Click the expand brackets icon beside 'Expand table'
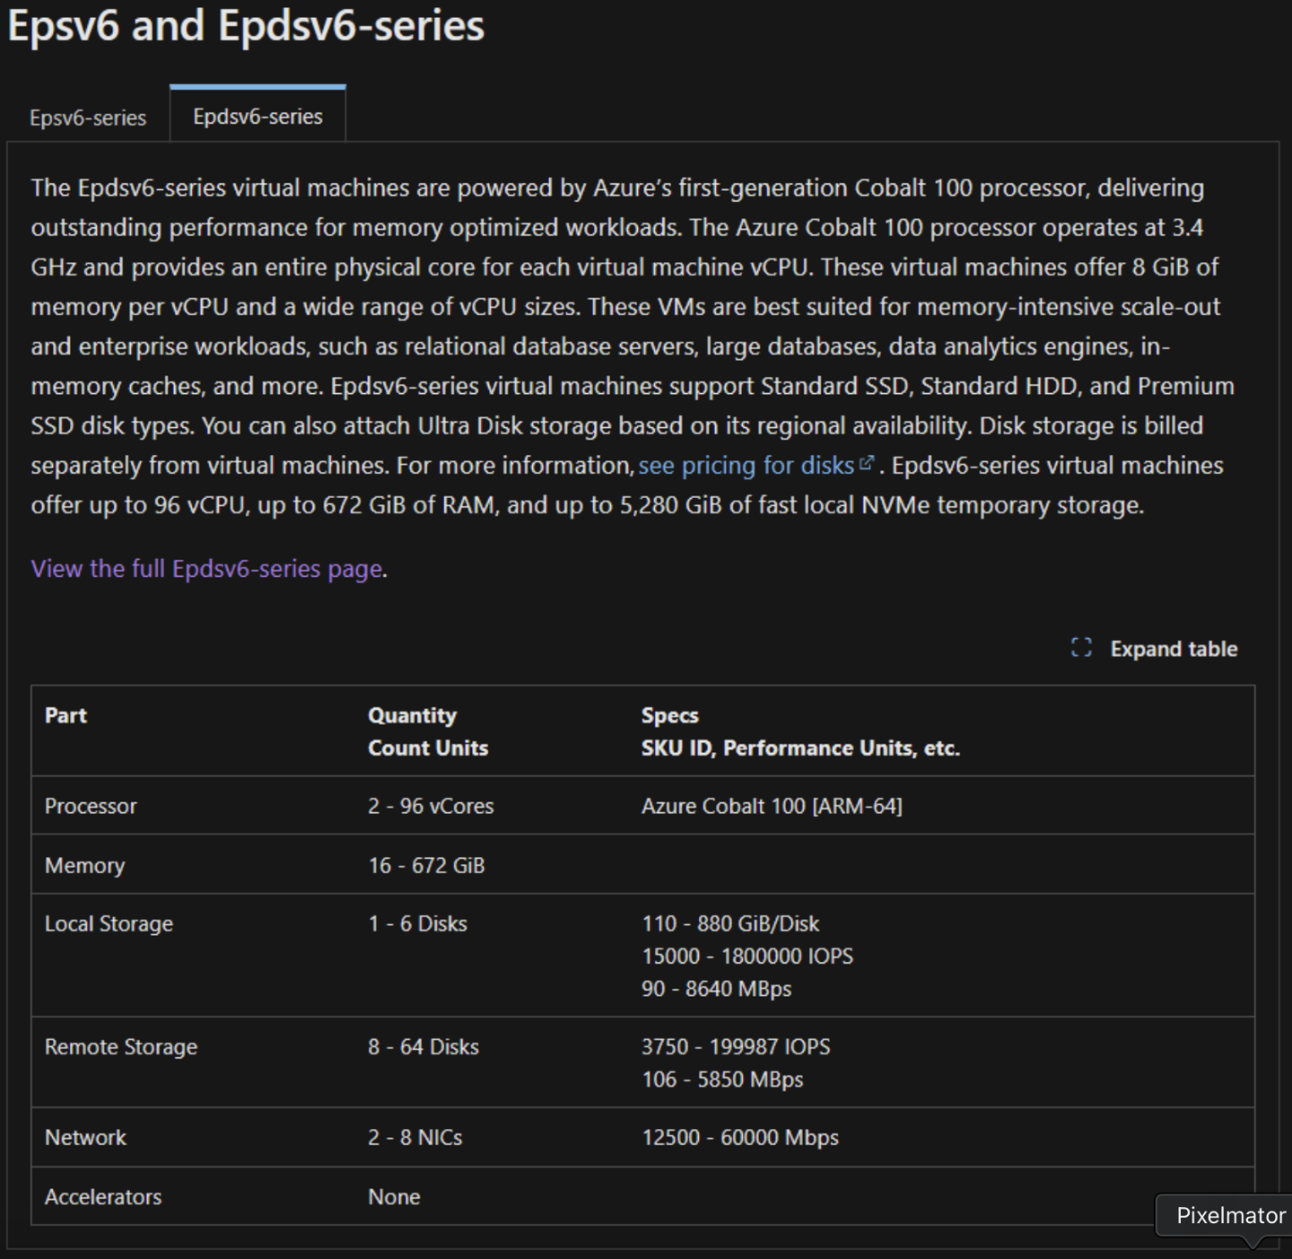 [x=1081, y=648]
